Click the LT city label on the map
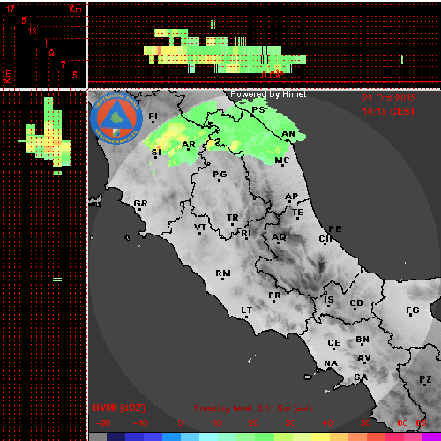 pyautogui.click(x=247, y=310)
